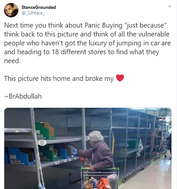Click the word "need." in the tweet
The height and width of the screenshot is (189, 177).
(12, 60)
